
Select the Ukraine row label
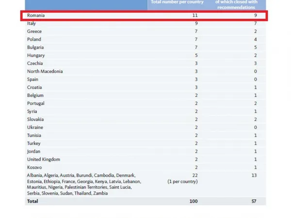(x=35, y=127)
